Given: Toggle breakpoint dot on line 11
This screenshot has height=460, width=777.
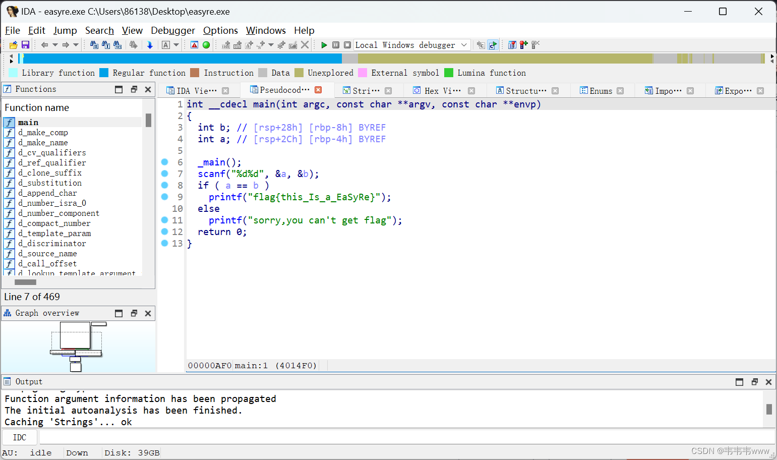Looking at the screenshot, I should click(x=164, y=220).
